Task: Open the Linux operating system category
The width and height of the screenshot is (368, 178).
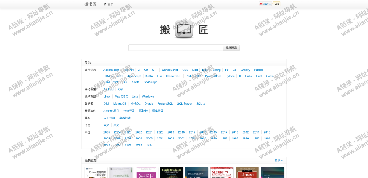Action: (x=107, y=97)
